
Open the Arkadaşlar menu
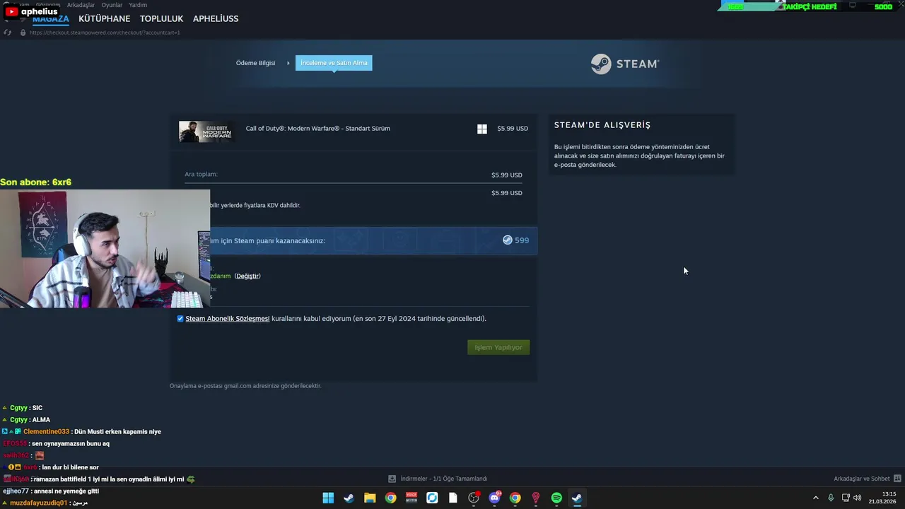[81, 5]
